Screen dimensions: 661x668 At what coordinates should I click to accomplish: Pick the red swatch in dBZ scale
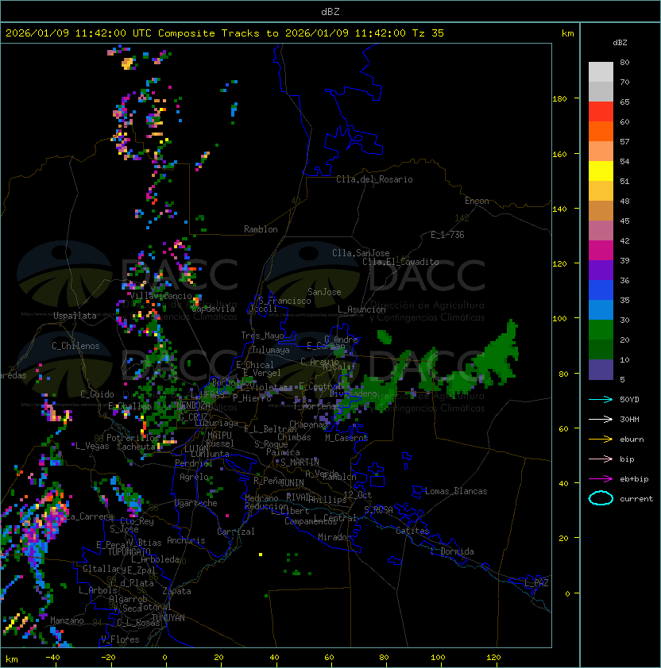point(601,112)
